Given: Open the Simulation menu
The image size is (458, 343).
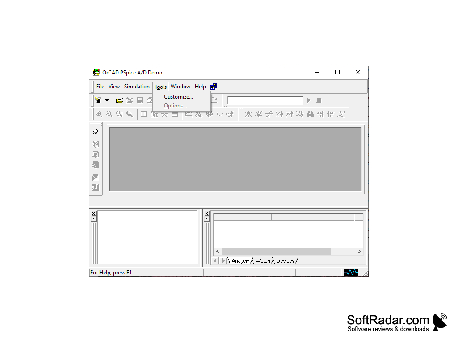Looking at the screenshot, I should (x=137, y=87).
